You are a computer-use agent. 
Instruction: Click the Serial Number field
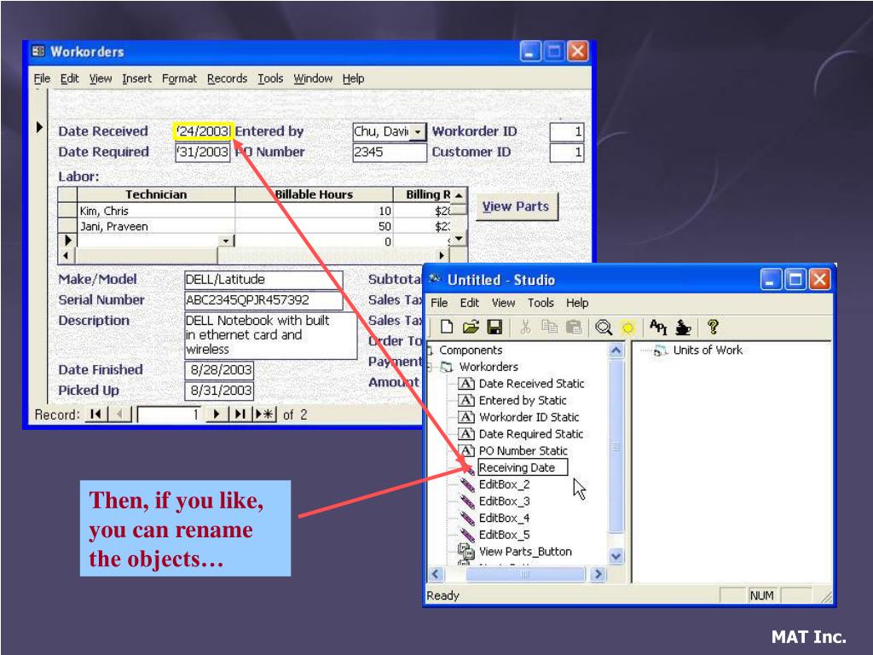pyautogui.click(x=263, y=300)
